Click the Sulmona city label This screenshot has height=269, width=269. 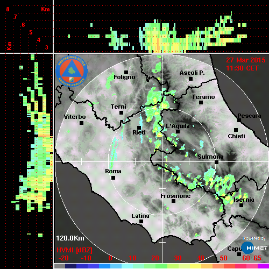pos(210,157)
